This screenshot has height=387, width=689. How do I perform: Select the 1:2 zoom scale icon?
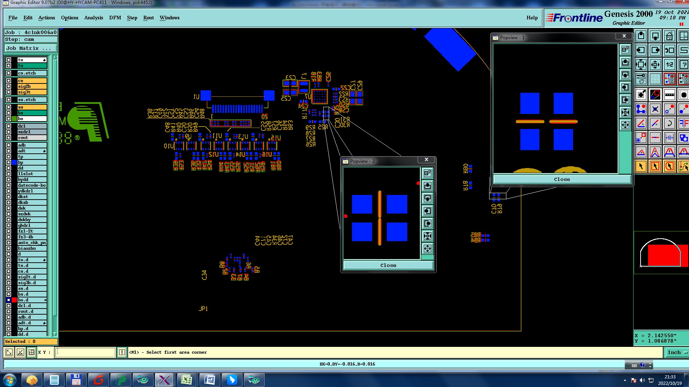669,64
